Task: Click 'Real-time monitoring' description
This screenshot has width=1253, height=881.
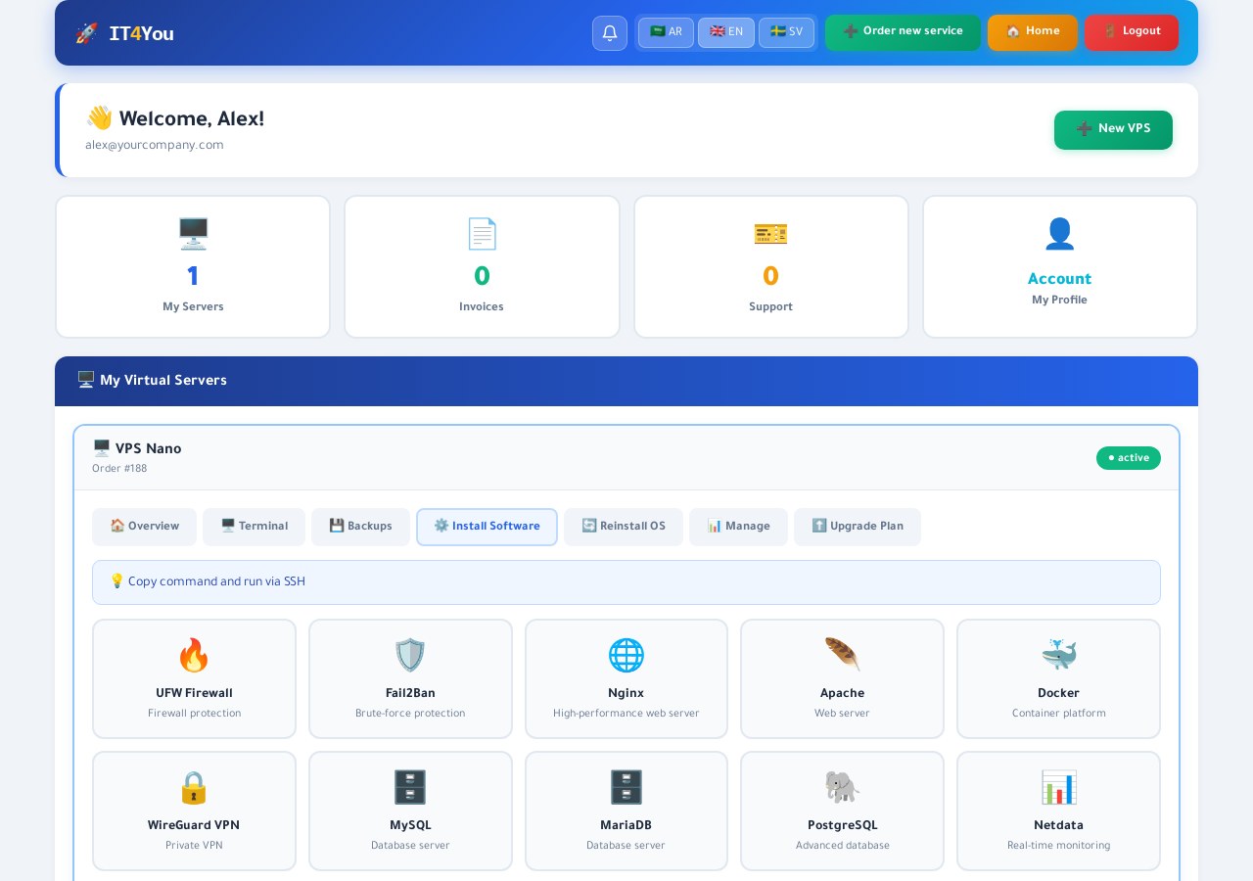Action: (1059, 846)
